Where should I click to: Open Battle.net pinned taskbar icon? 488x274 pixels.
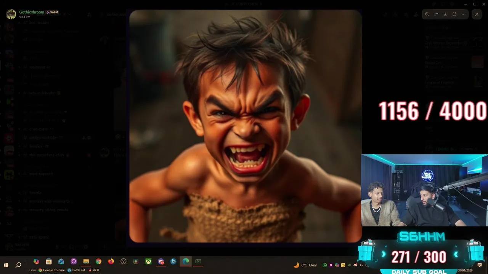173,261
